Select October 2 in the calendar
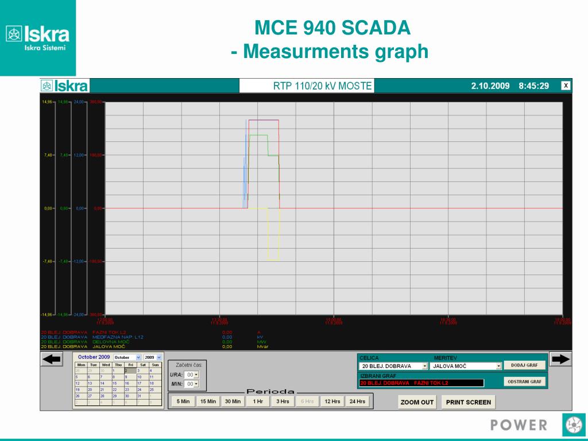This screenshot has height=441, width=588. [130, 370]
